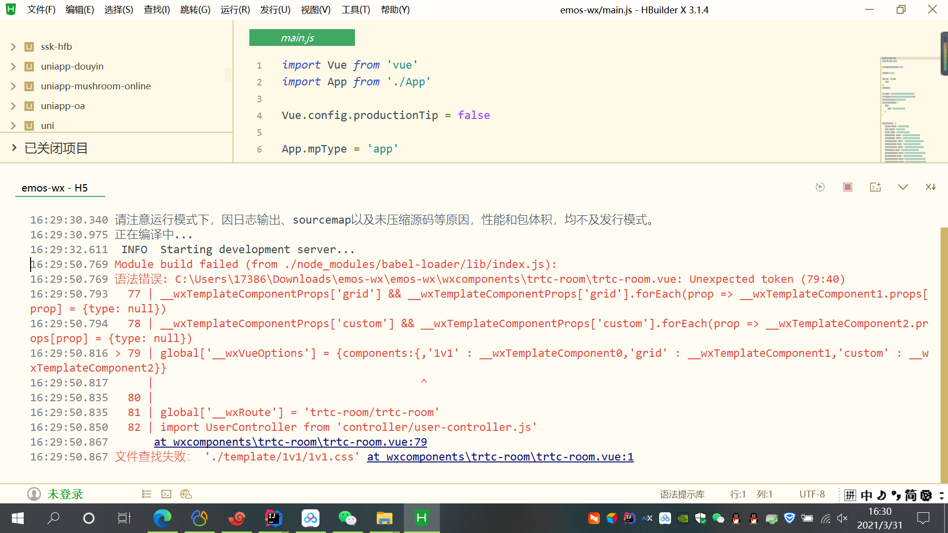
Task: Click the uniapp-douyin project folder icon
Action: 29,67
